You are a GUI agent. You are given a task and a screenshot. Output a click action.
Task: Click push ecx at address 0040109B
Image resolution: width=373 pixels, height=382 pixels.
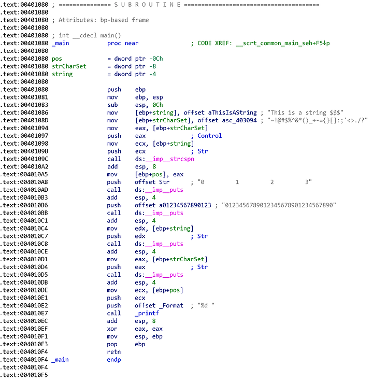pyautogui.click(x=126, y=151)
